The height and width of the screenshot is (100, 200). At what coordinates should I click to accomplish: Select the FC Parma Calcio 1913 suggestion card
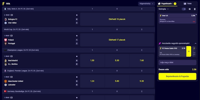[172, 51]
